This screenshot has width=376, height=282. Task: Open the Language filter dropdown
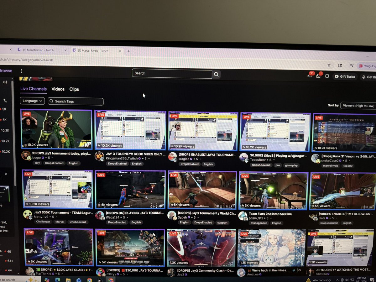pos(32,101)
